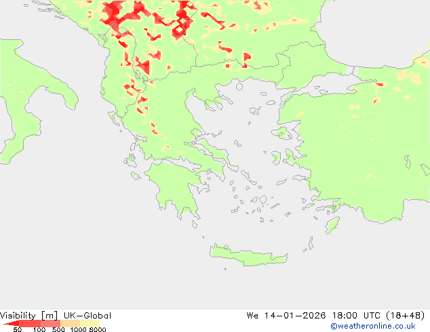Pick the orange 500–1000 legend swatch
430x332 pixels.
pos(70,323)
